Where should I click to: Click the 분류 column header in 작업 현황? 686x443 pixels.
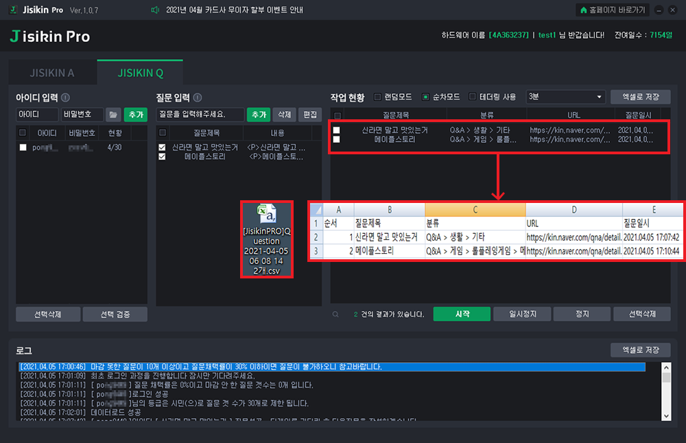487,115
